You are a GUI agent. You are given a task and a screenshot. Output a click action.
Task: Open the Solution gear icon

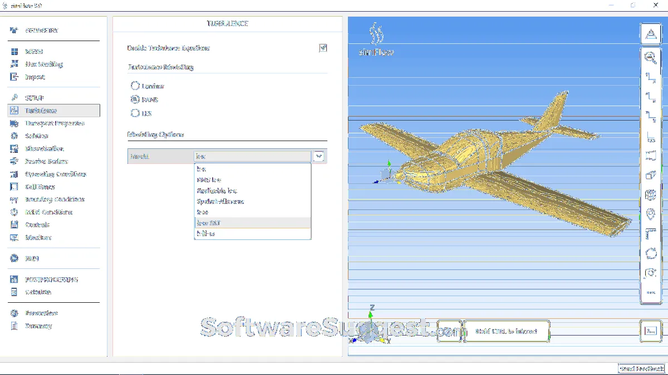click(x=14, y=136)
